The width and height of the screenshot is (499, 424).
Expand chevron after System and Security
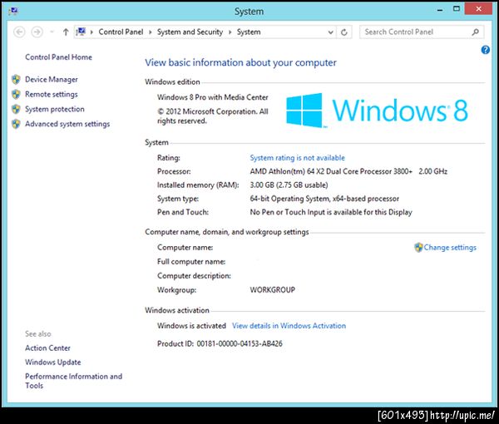[230, 32]
